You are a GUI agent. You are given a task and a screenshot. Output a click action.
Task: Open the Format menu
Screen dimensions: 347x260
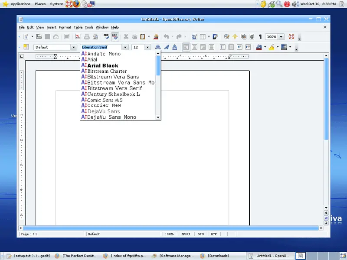click(x=65, y=27)
